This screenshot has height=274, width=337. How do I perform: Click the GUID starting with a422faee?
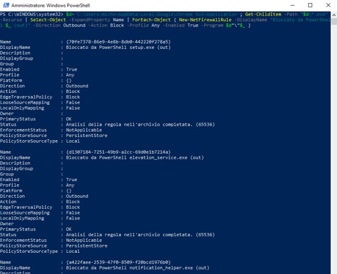pyautogui.click(x=118, y=262)
